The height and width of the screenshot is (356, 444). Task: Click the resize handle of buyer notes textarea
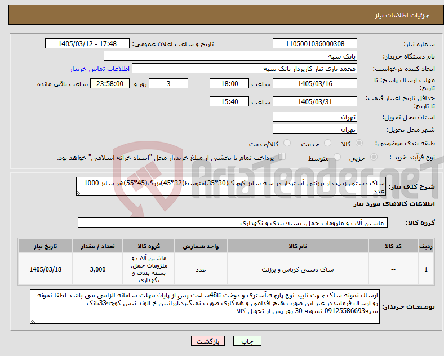(x=33, y=321)
